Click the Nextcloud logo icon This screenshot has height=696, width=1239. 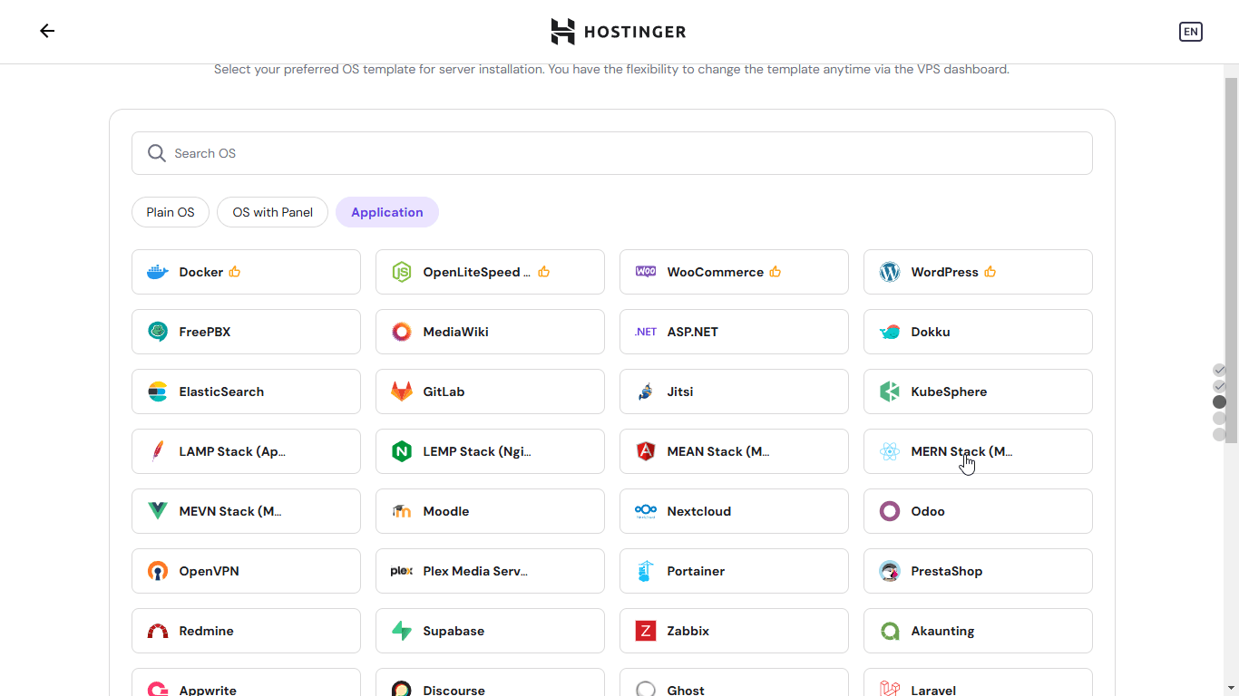646,511
